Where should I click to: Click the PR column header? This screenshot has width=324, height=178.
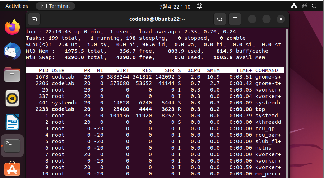87,70
